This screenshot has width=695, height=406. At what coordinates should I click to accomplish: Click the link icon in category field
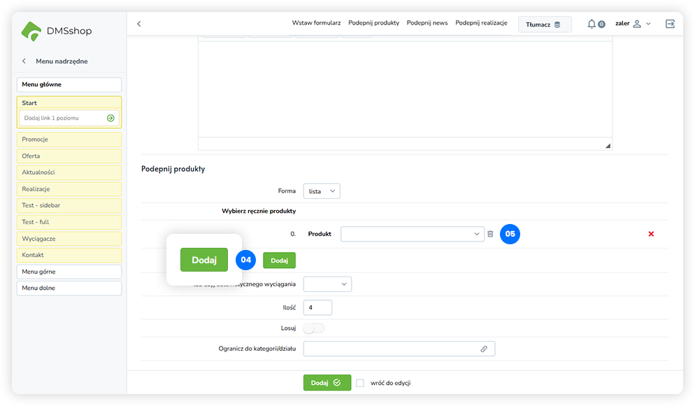(484, 349)
